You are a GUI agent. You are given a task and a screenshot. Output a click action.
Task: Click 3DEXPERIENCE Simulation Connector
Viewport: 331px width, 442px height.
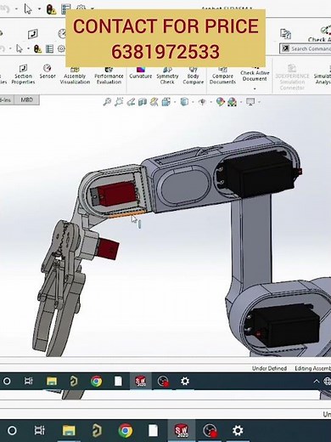[292, 77]
